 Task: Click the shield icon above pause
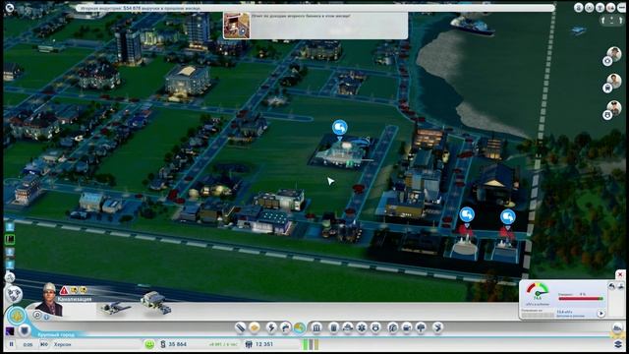25,331
